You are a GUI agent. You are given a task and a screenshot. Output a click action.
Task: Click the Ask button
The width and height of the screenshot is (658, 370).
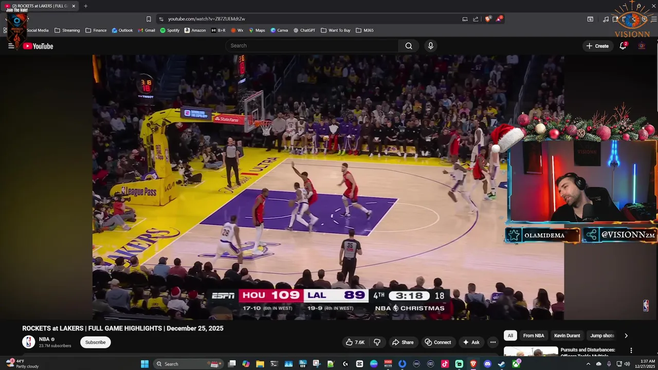click(471, 342)
